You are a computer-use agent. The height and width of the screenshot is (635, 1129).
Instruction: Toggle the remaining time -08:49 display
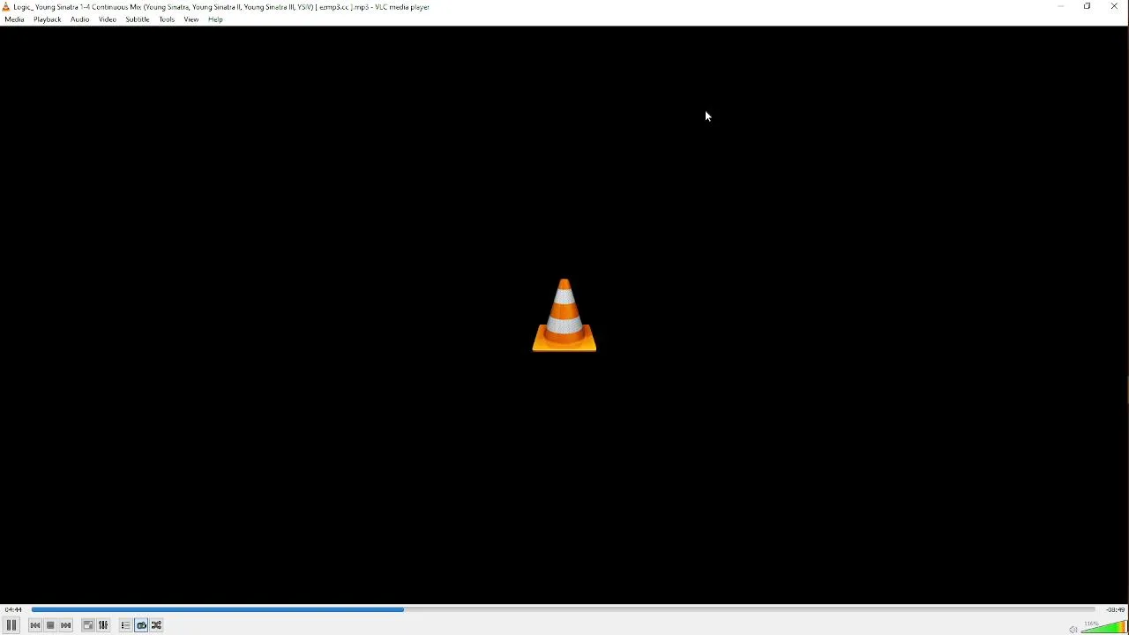point(1116,610)
